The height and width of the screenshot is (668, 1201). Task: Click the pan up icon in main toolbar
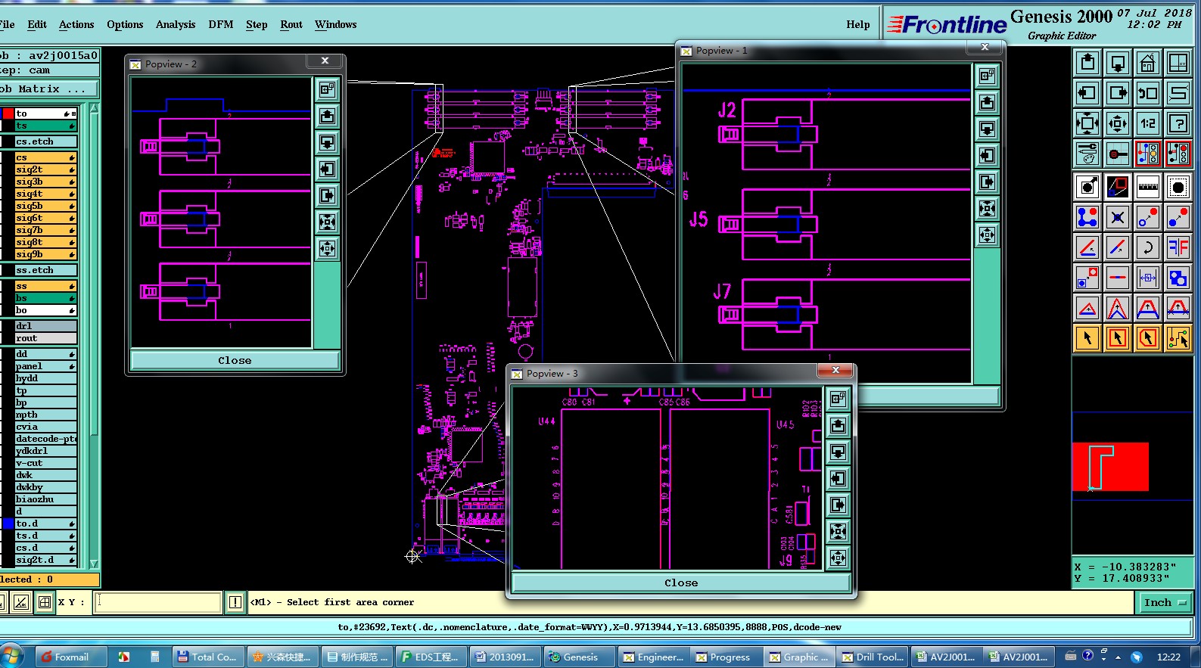tap(1087, 63)
